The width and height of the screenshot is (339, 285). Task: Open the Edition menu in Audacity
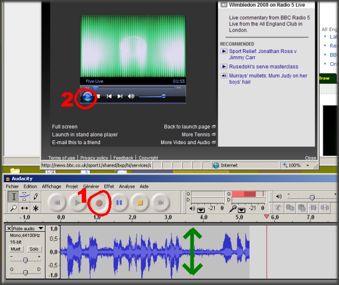30,186
